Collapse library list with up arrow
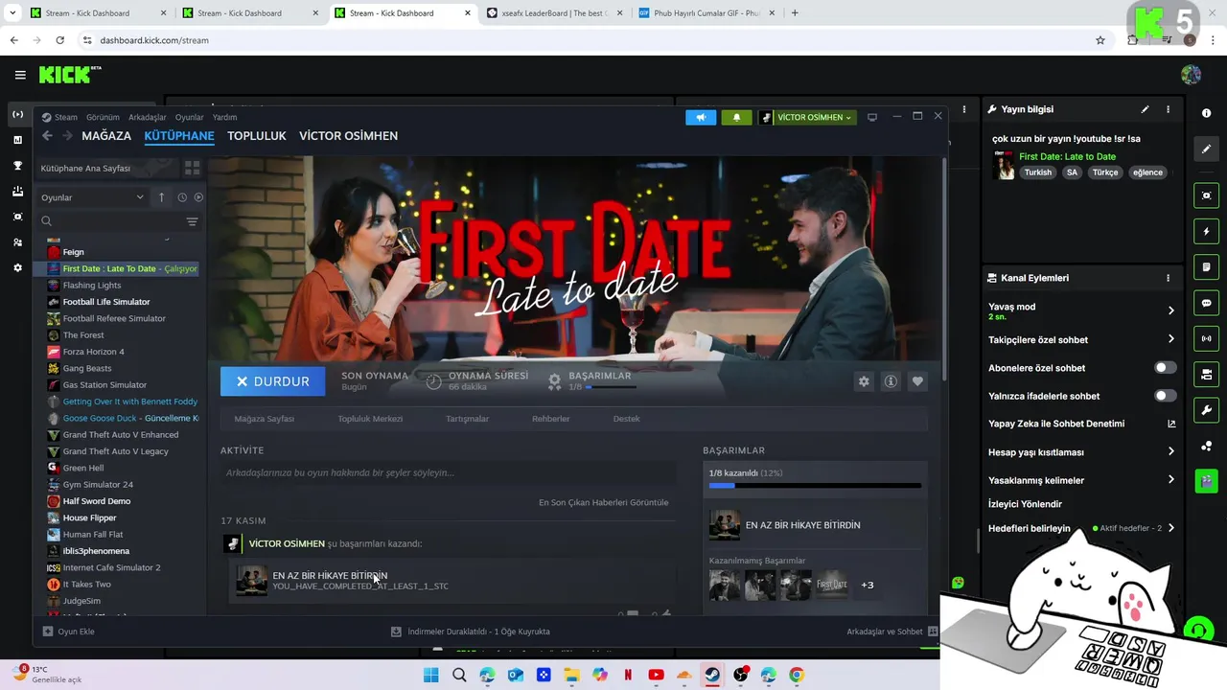The width and height of the screenshot is (1227, 690). pyautogui.click(x=161, y=197)
